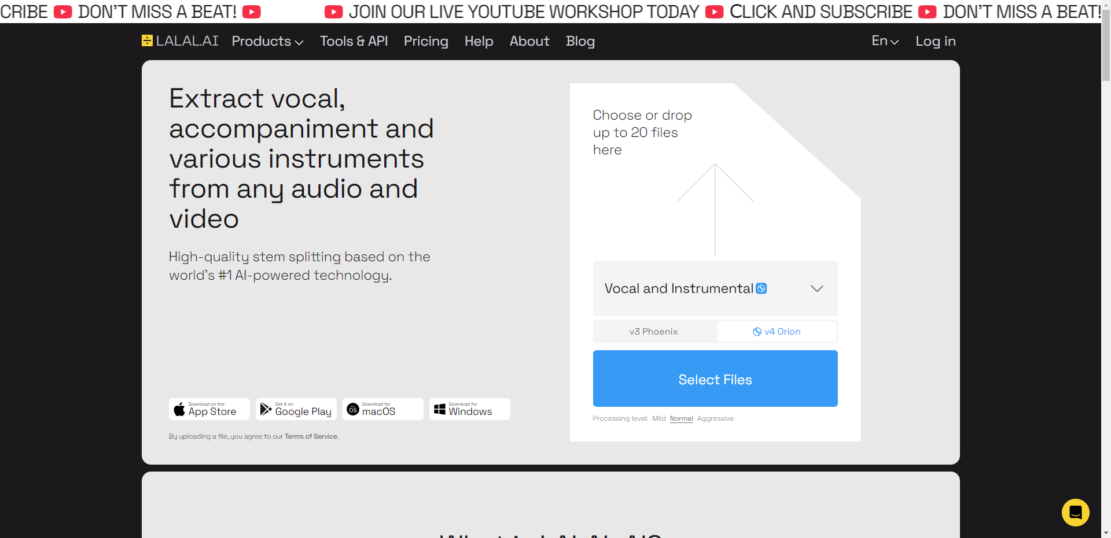This screenshot has height=538, width=1111.
Task: Click the High-quality stem splitting subtitle
Action: [x=300, y=266]
